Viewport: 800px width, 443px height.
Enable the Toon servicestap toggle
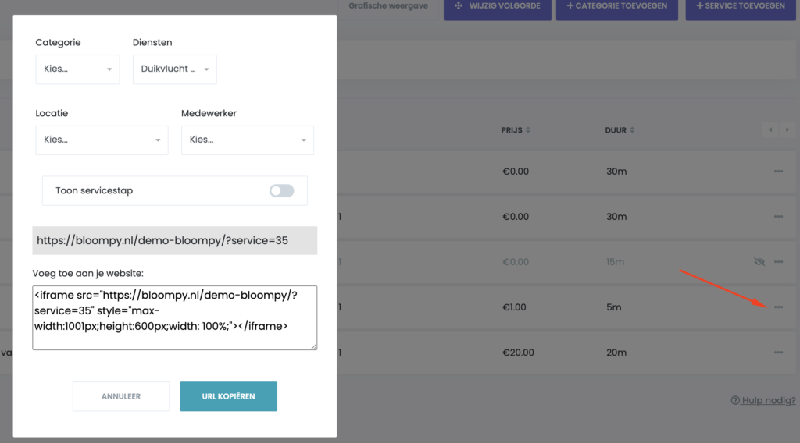click(x=281, y=190)
